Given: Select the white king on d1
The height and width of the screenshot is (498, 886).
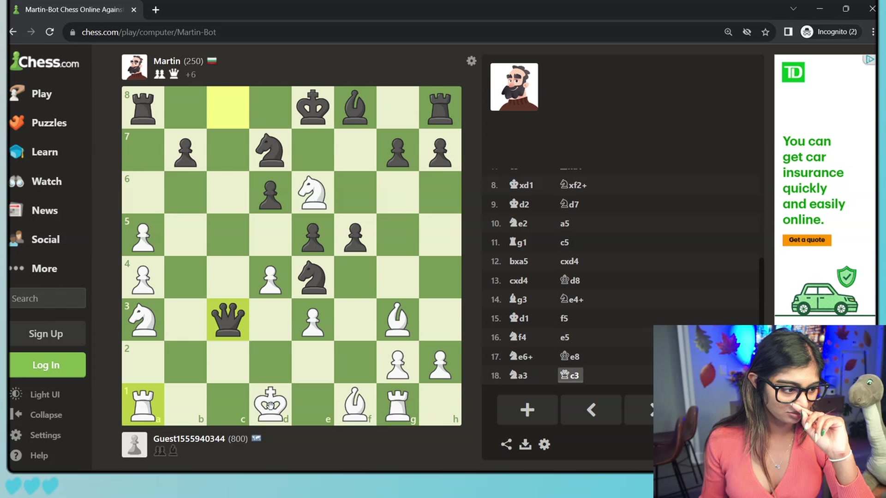Looking at the screenshot, I should pos(270,404).
